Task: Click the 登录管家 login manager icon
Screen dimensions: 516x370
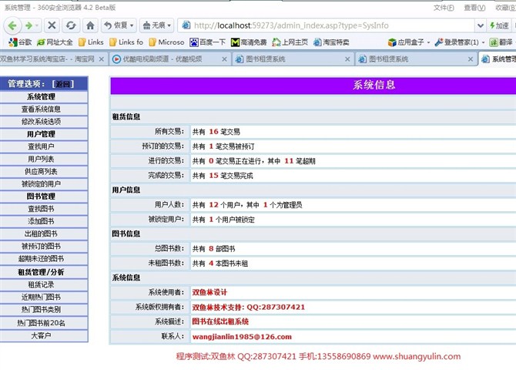Action: [x=439, y=42]
